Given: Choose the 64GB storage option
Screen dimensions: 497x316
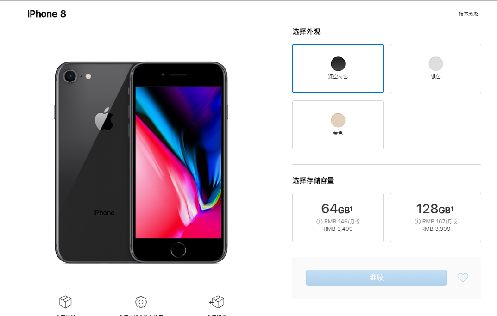Looking at the screenshot, I should click(x=338, y=217).
